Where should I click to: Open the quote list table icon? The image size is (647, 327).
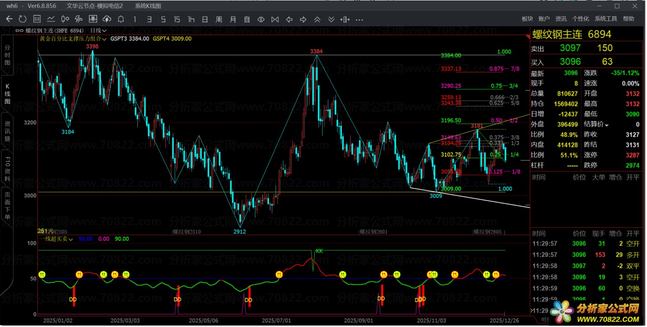coord(37,19)
